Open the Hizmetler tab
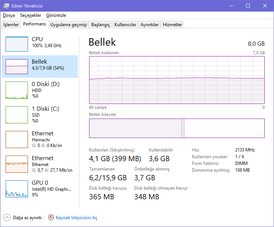 173,25
